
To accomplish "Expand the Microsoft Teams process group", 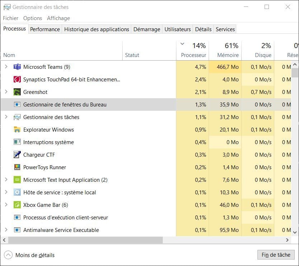I will click(6, 67).
